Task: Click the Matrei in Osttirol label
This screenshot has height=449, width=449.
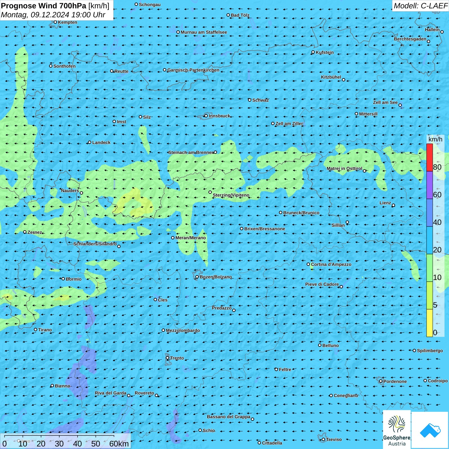Action: (344, 168)
